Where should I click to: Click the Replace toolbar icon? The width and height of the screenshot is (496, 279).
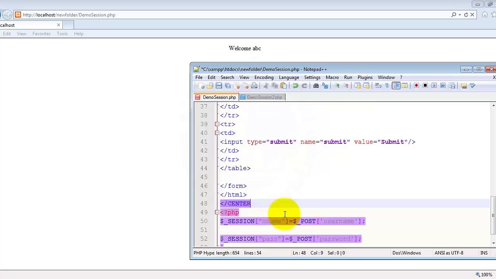[x=325, y=86]
